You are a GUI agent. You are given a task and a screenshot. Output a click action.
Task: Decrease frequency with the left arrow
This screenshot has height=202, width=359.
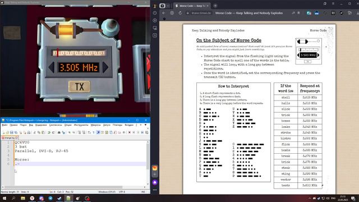pyautogui.click(x=51, y=67)
